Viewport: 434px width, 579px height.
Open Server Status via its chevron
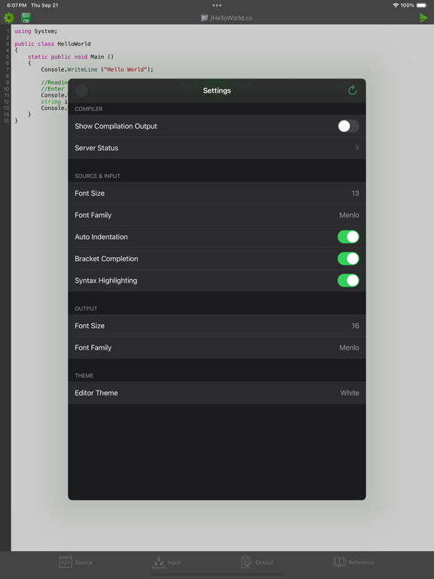(x=357, y=148)
